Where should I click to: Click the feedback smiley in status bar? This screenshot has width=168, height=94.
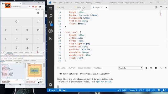tap(159, 90)
